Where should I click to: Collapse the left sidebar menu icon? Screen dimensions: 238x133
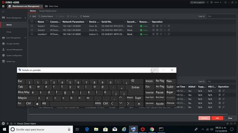point(3,11)
